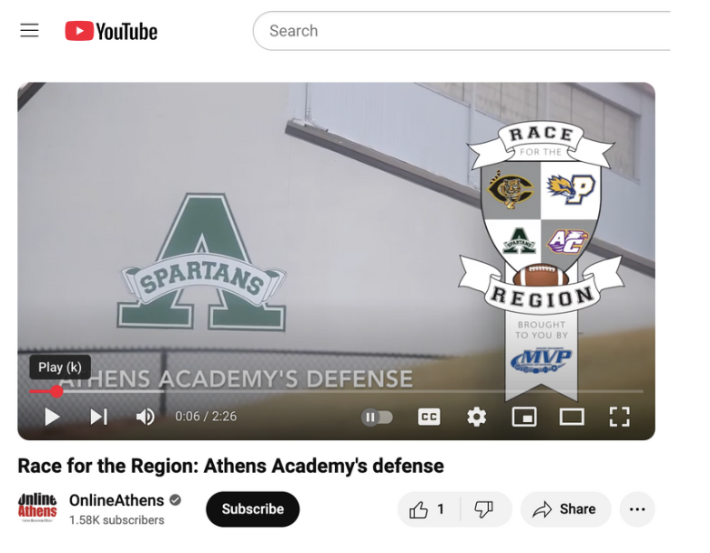Play the video
This screenshot has width=710, height=553.
click(x=52, y=417)
